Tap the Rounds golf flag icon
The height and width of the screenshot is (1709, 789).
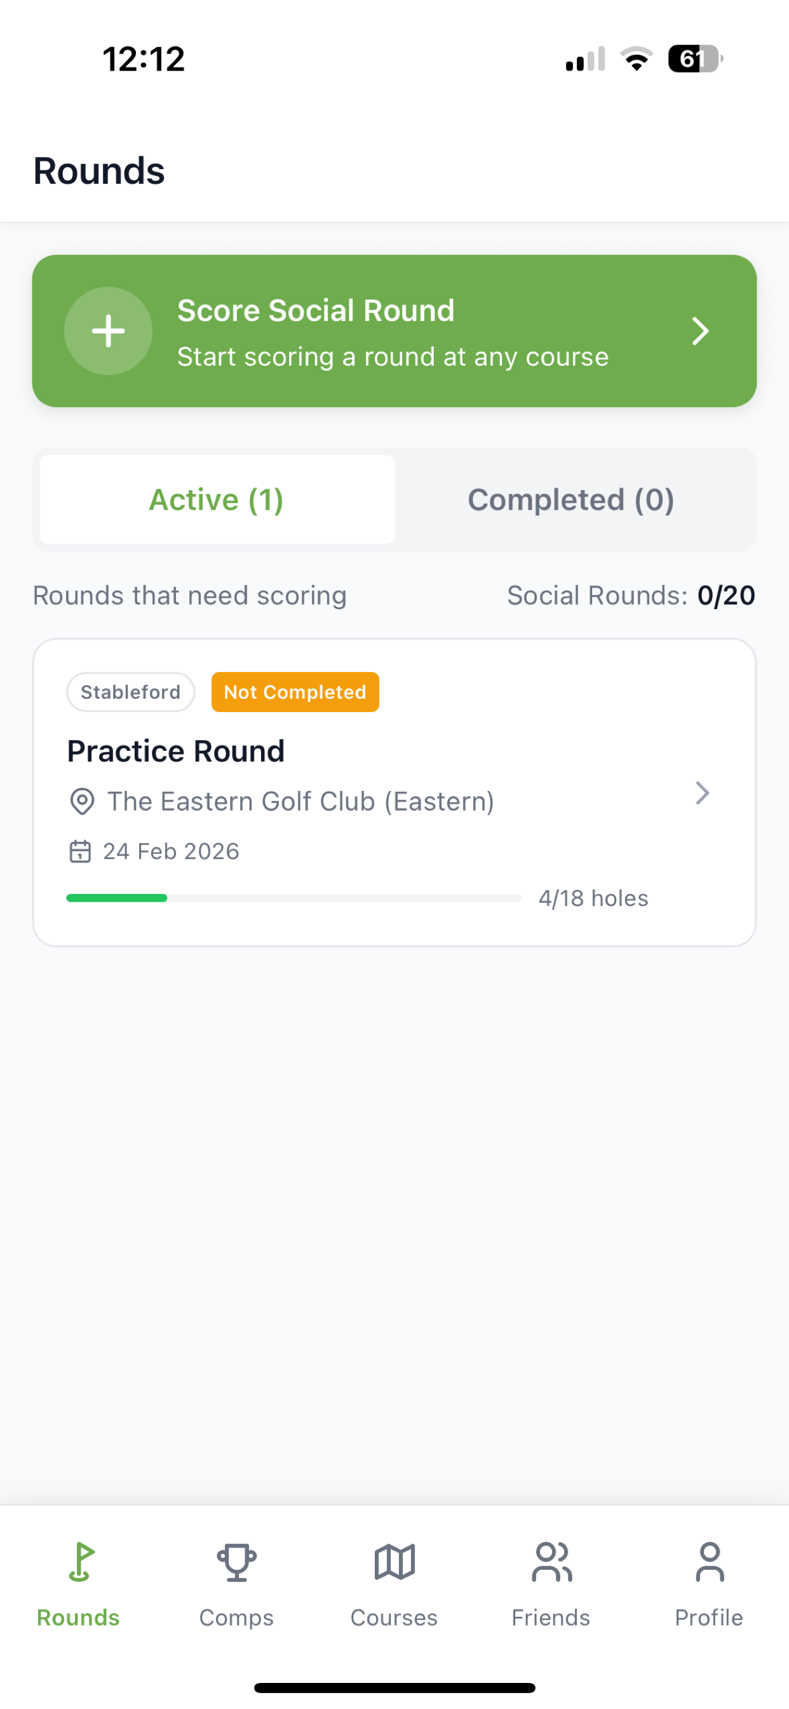[80, 1562]
